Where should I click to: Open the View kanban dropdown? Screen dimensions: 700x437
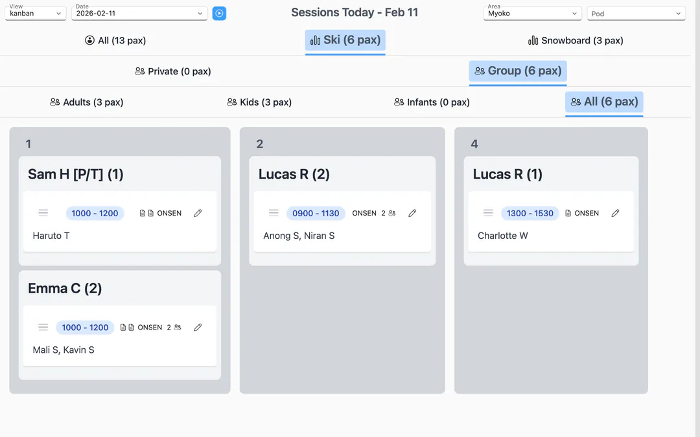click(x=35, y=14)
